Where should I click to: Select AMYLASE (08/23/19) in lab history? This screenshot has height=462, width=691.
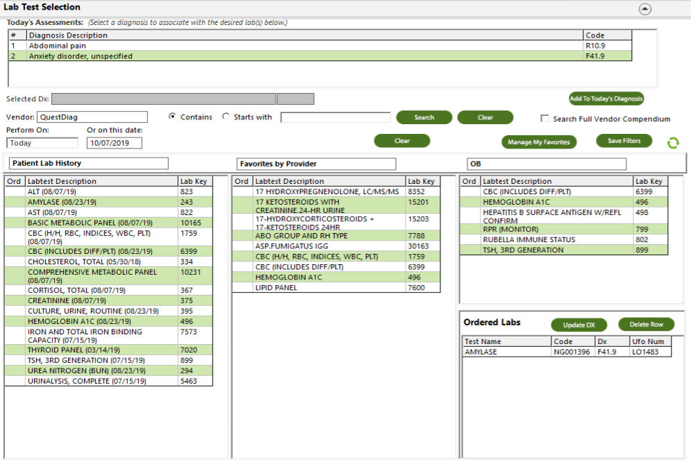tap(108, 202)
